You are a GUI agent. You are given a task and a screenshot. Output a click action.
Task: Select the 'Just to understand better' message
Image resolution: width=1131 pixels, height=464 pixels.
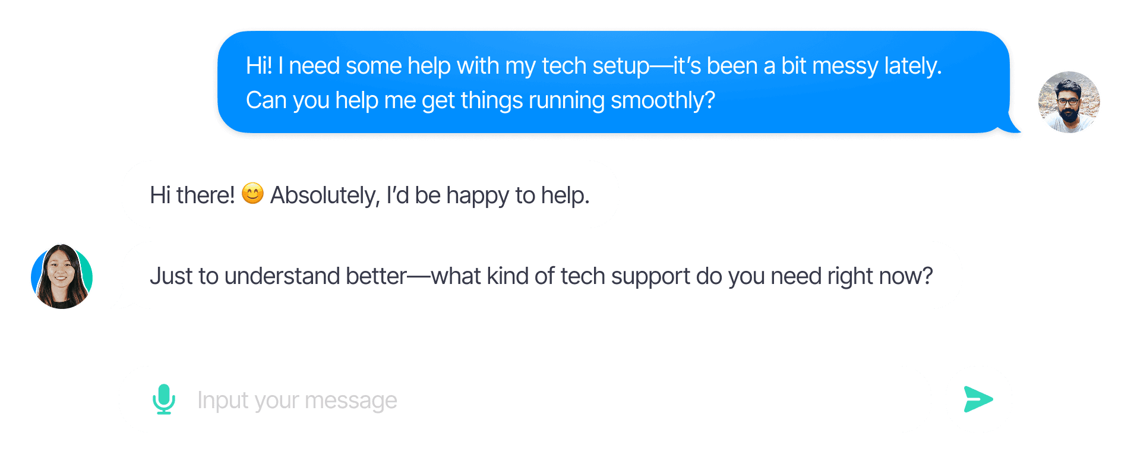coord(541,276)
